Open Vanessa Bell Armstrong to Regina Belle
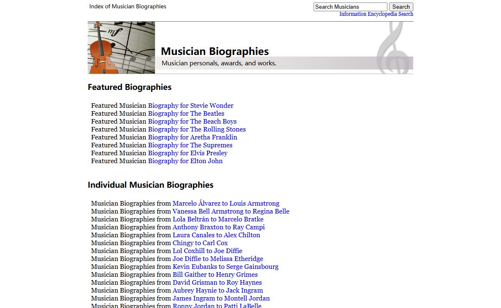 tap(231, 211)
